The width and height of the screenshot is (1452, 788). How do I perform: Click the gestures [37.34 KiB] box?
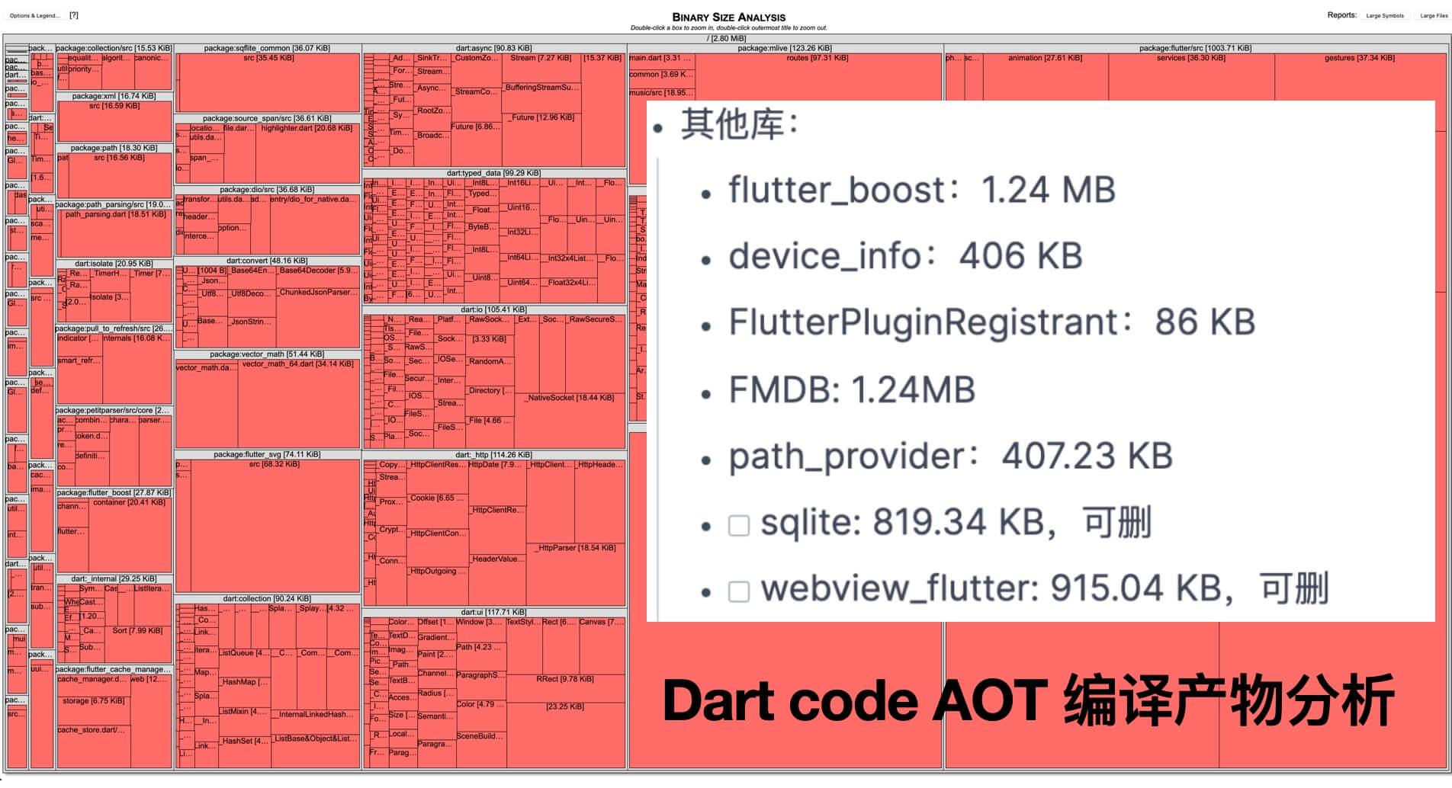(x=1360, y=76)
